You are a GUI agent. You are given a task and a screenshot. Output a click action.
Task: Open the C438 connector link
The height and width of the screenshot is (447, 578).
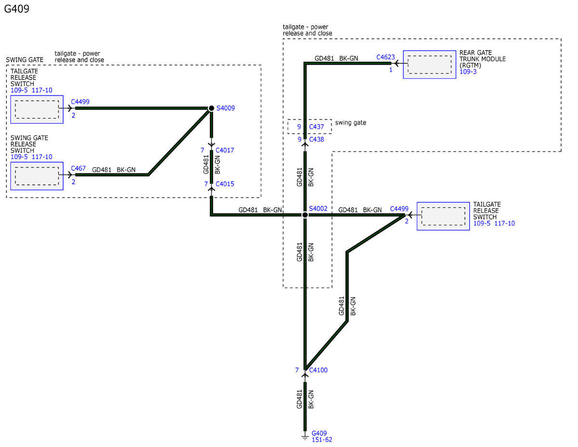coord(316,140)
